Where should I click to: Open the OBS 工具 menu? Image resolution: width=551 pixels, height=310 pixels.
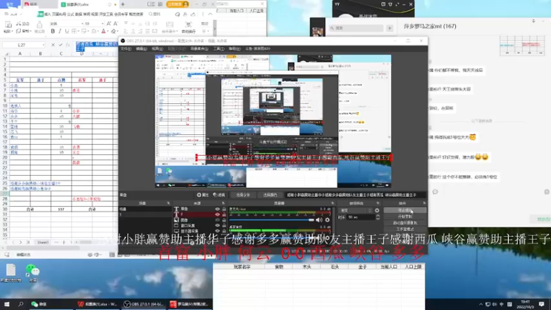coord(218,49)
